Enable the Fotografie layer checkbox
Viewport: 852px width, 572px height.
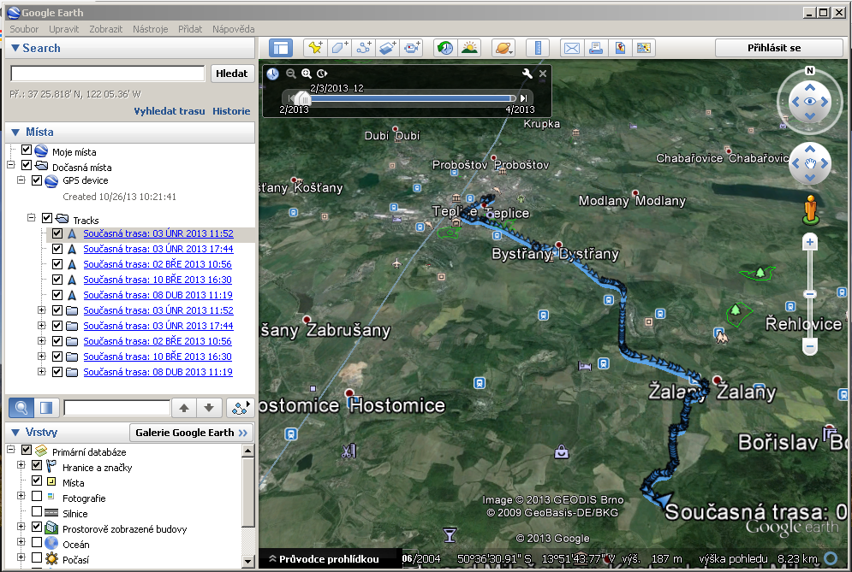(x=37, y=497)
